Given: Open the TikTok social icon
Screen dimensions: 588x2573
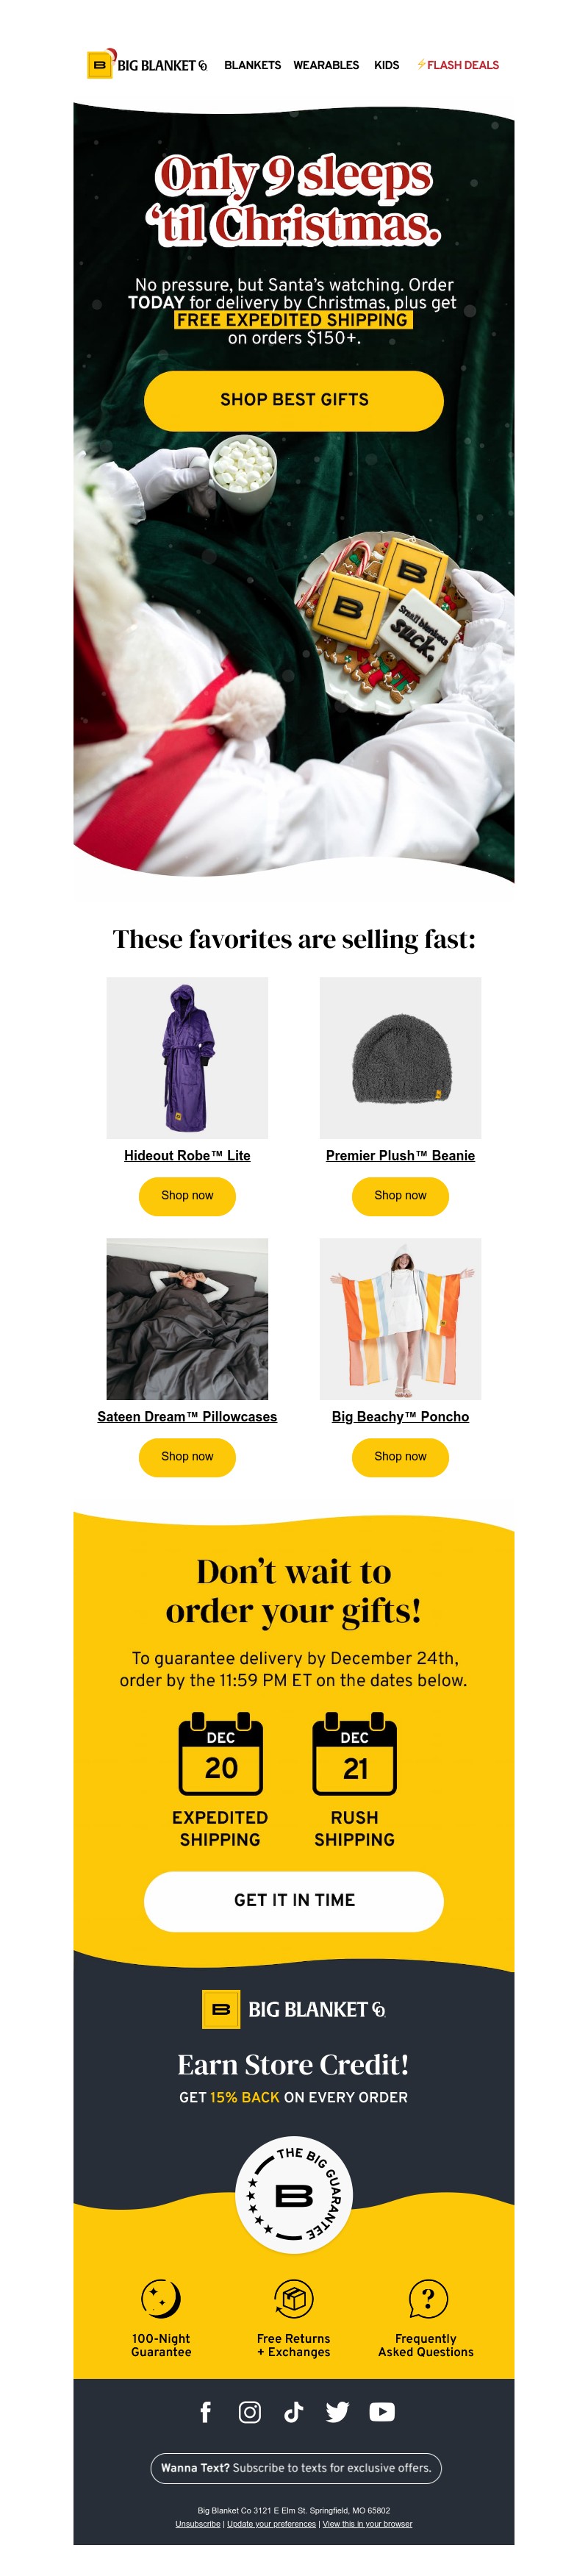Looking at the screenshot, I should [x=293, y=2411].
